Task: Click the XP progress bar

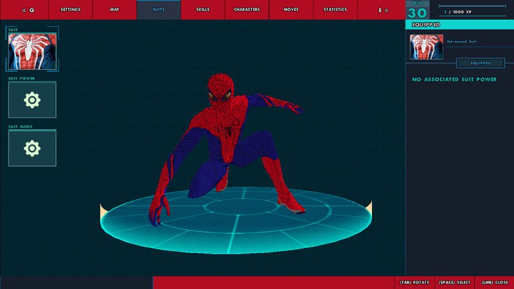Action: [x=472, y=6]
